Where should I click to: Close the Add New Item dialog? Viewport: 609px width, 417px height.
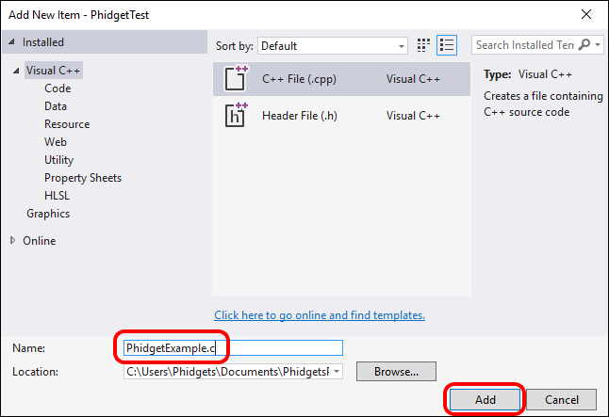pyautogui.click(x=588, y=15)
